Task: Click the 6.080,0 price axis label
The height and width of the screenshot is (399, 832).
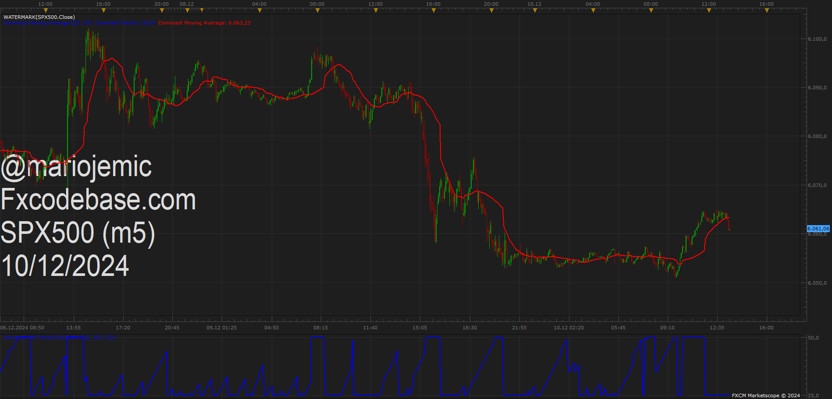Action: (x=817, y=136)
